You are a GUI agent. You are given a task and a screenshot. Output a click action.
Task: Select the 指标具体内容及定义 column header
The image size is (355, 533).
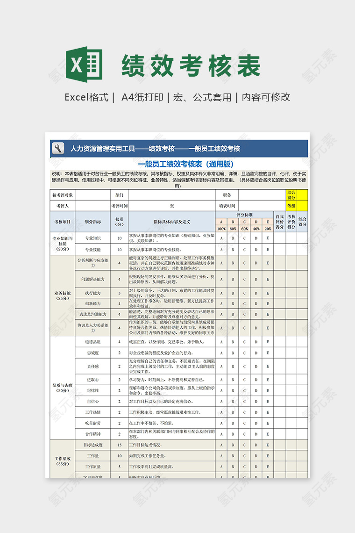[172, 222]
